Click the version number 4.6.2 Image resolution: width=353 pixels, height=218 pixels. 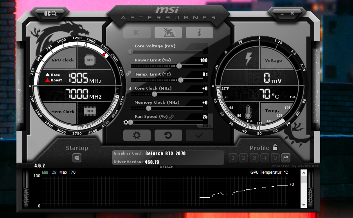[x=40, y=166]
